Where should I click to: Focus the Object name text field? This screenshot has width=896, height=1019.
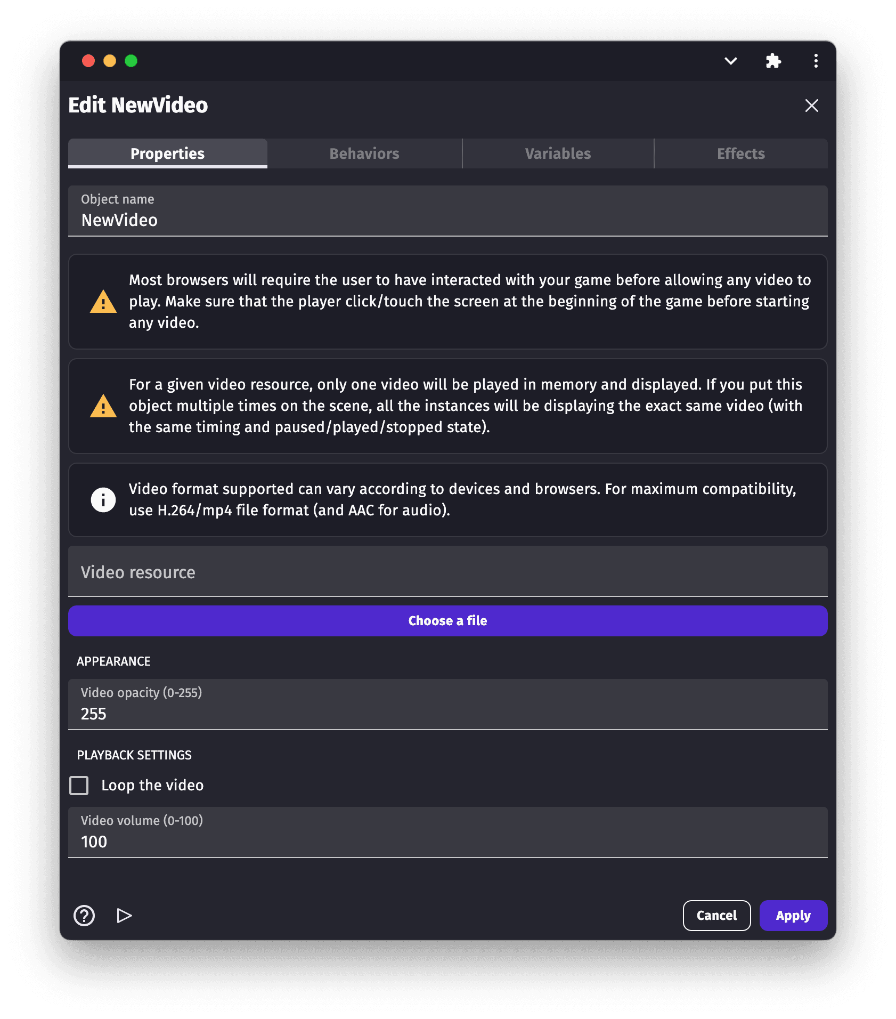tap(447, 220)
